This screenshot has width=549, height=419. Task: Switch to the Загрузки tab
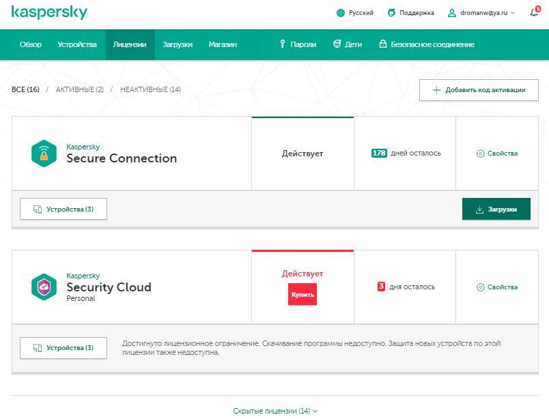click(x=178, y=44)
